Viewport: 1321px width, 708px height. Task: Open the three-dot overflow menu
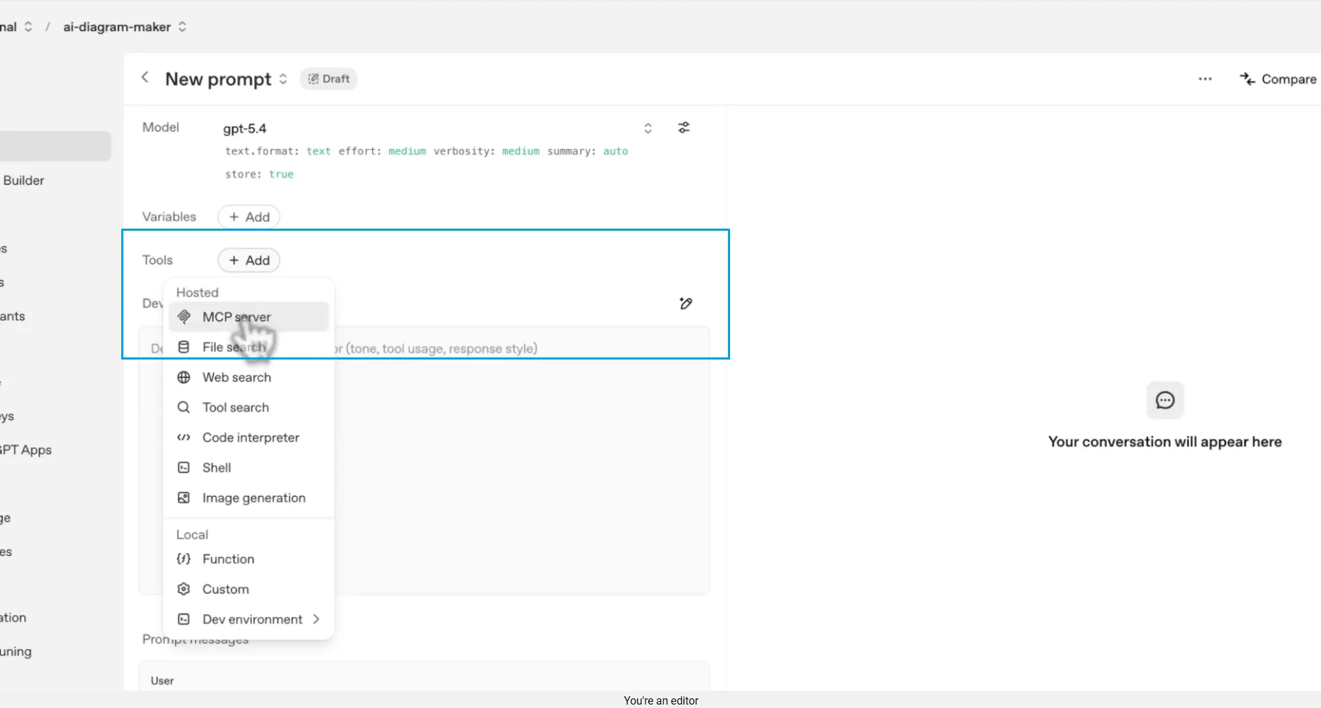[x=1205, y=79]
